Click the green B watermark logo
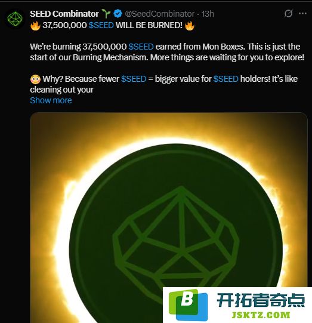This screenshot has height=323, width=312. coord(188,304)
